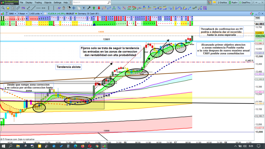Open the Objects menu

[48, 3]
